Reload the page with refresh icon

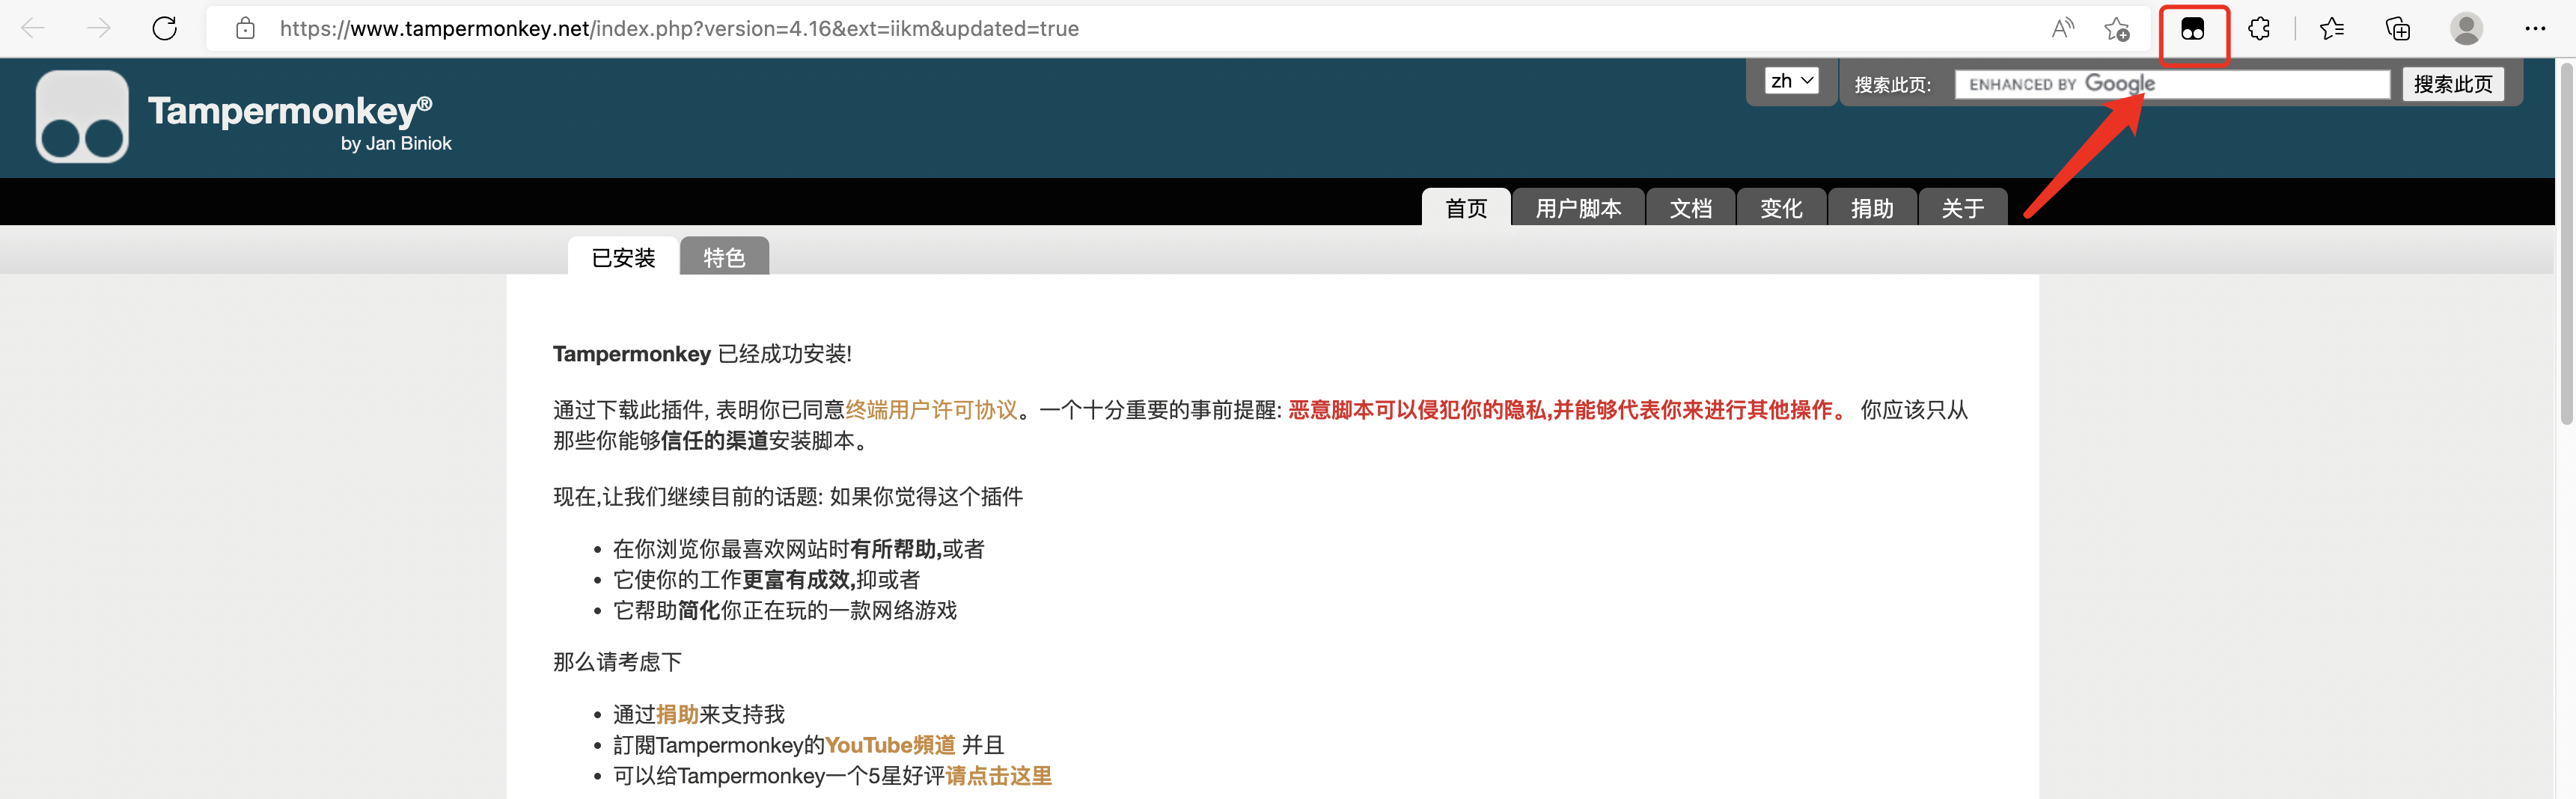pyautogui.click(x=165, y=28)
